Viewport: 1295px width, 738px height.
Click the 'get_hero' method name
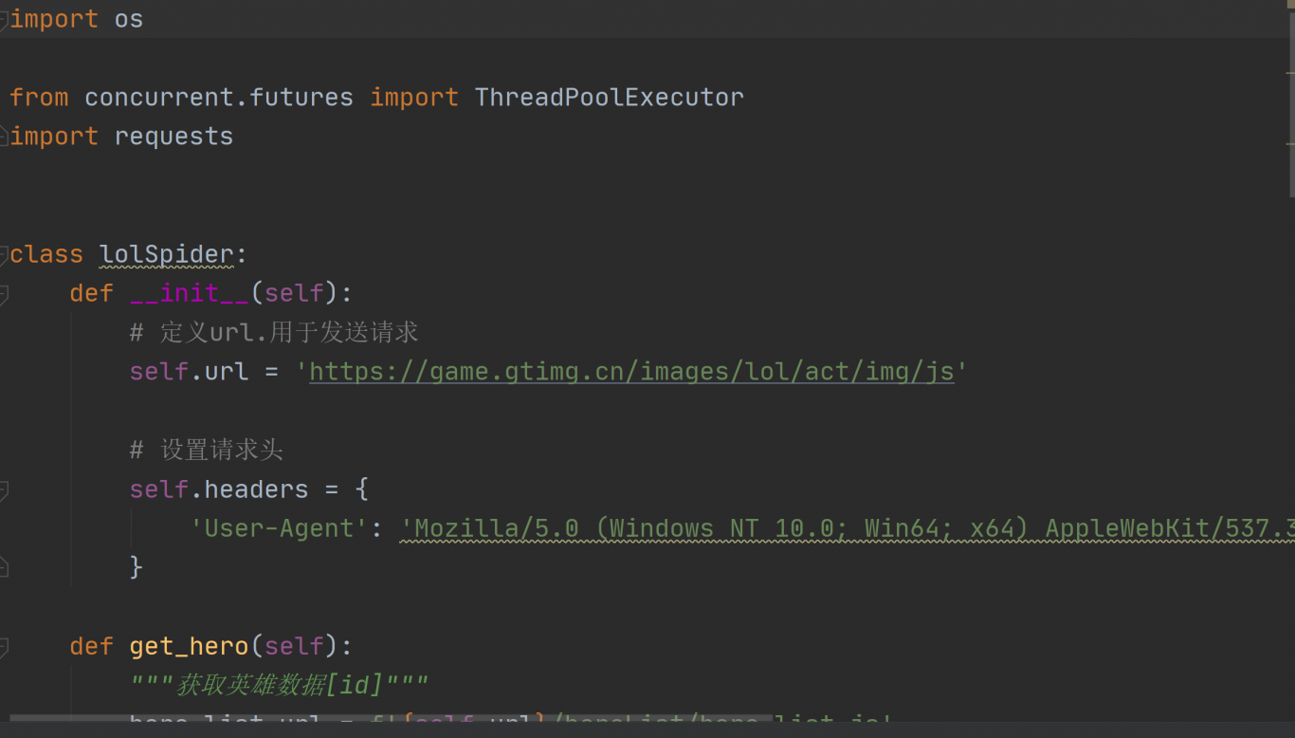tap(190, 646)
